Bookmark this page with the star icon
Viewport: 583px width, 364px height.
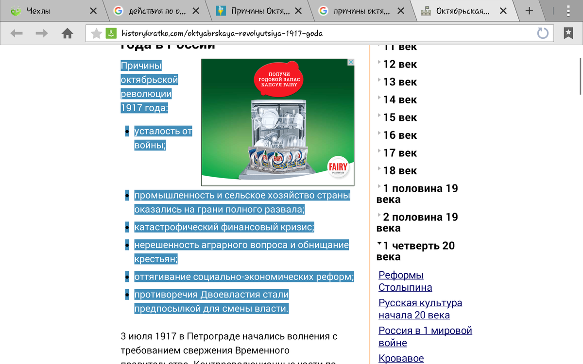(96, 33)
